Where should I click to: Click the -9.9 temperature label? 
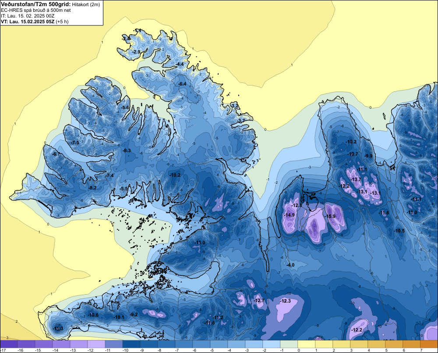[369, 156]
